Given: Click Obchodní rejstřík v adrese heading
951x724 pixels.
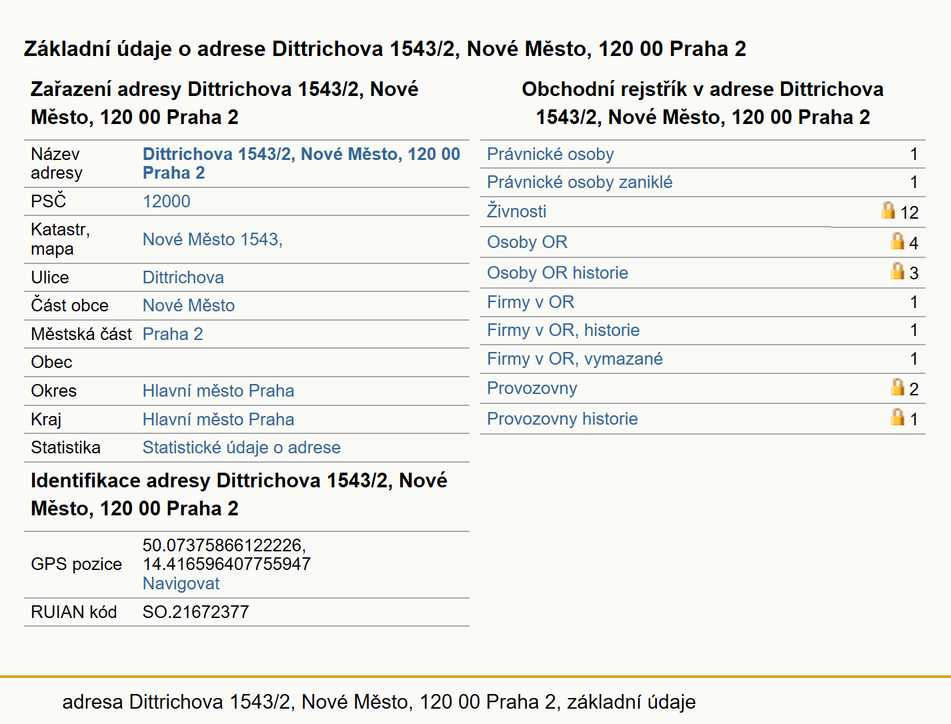Looking at the screenshot, I should (703, 103).
